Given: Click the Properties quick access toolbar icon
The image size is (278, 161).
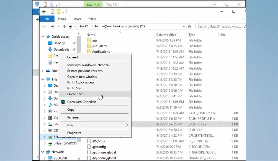Looking at the screenshot, I should pyautogui.click(x=53, y=12).
